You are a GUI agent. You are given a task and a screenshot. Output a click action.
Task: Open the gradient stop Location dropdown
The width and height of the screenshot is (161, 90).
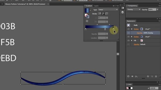click(x=107, y=38)
